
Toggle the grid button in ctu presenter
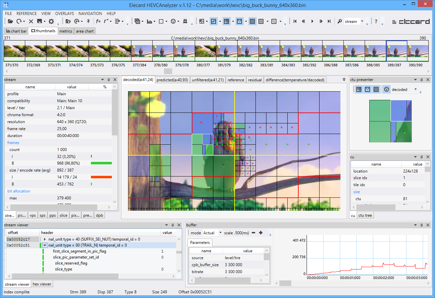(x=359, y=89)
